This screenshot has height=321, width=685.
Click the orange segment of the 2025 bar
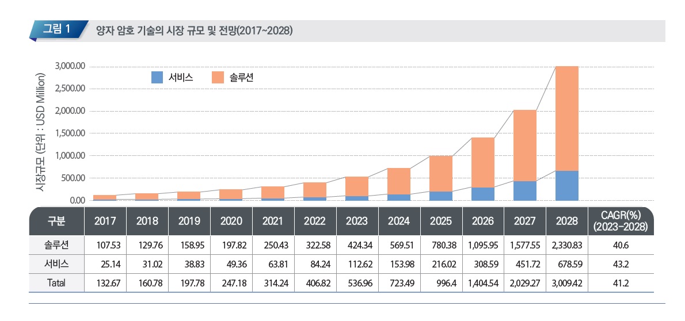pos(440,173)
